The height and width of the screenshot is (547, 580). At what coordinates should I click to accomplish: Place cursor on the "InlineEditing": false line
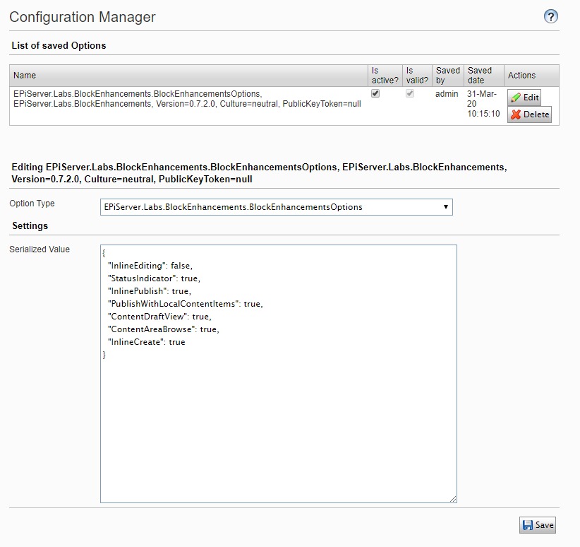tap(149, 266)
